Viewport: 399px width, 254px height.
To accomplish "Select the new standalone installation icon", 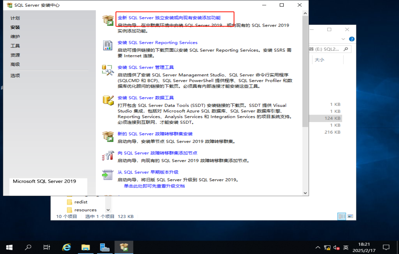I will 108,19.
